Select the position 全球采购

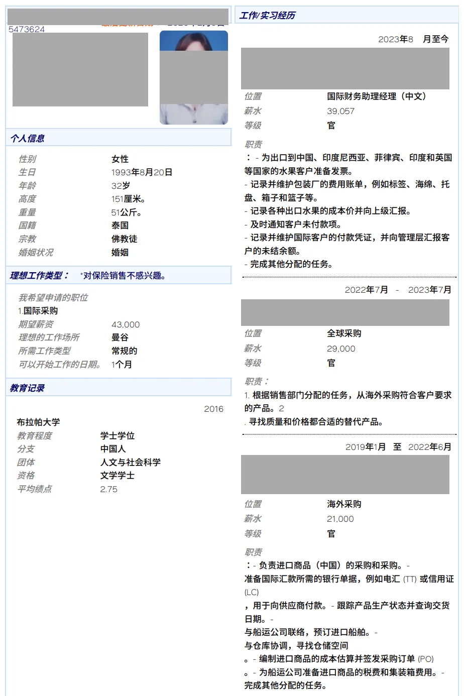click(x=344, y=333)
